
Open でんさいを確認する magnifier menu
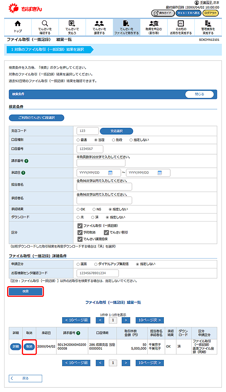pyautogui.click(x=45, y=27)
